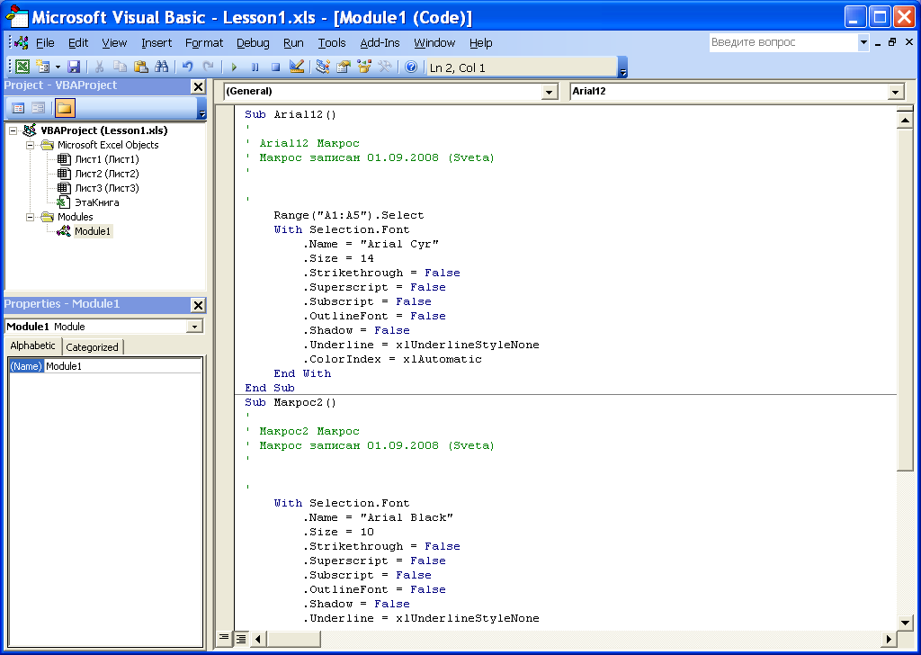The width and height of the screenshot is (921, 655).
Task: Click the horizontal scroll right arrow
Action: (889, 639)
